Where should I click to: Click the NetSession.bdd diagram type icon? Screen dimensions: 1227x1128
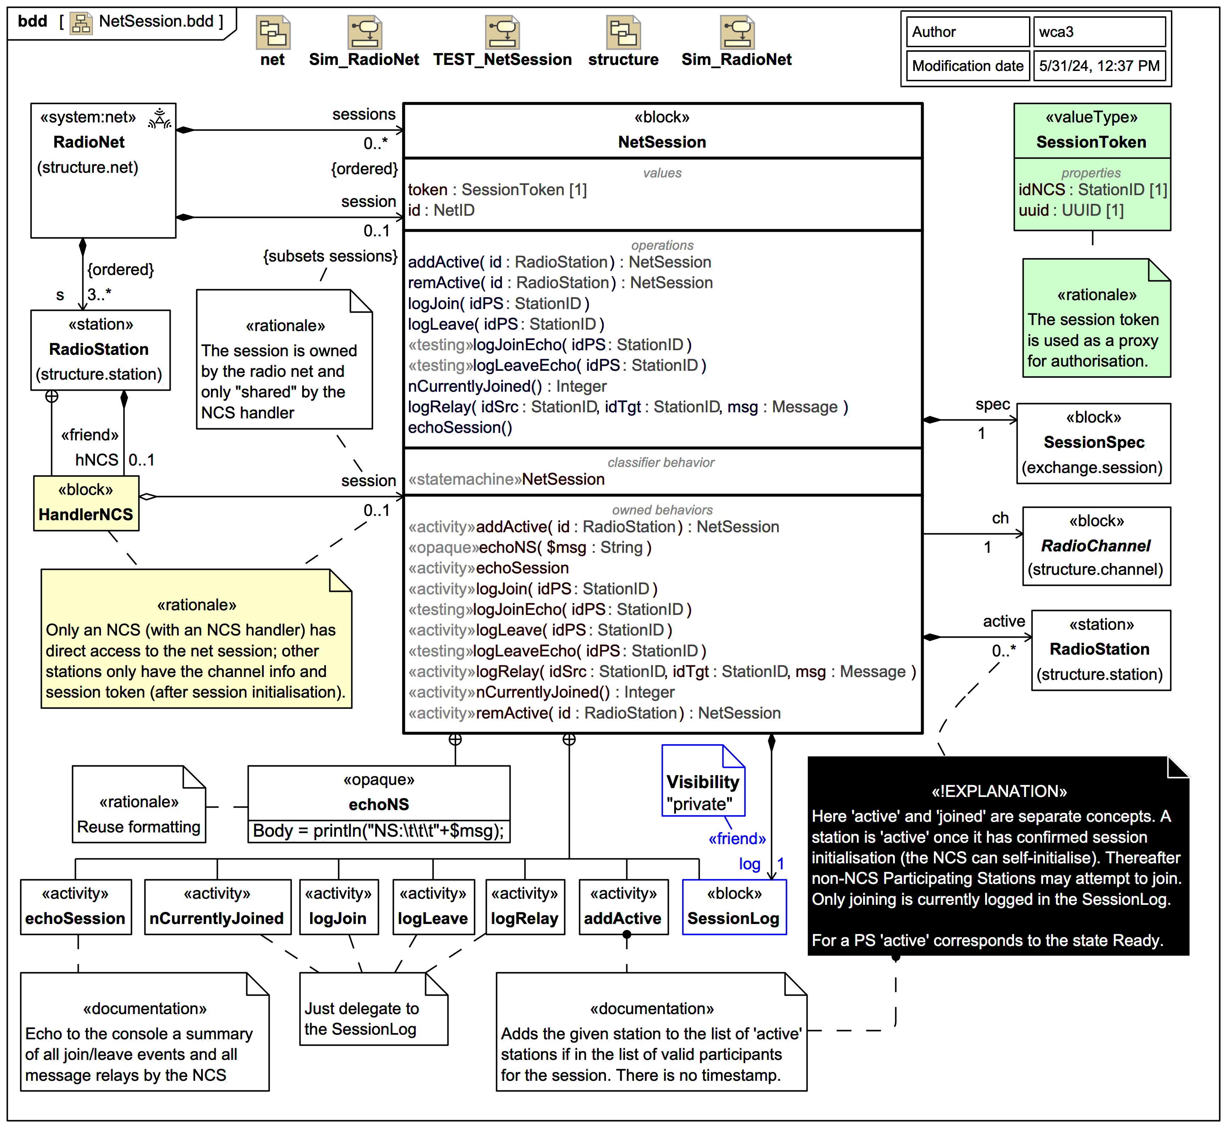[81, 23]
